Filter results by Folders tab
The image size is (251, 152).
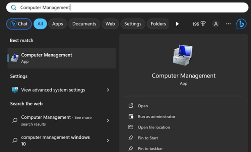pos(158,24)
